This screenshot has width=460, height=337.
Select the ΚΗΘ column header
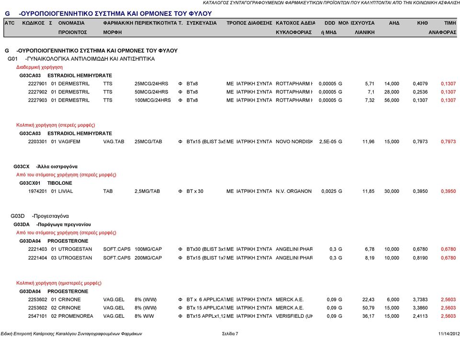[x=423, y=23]
